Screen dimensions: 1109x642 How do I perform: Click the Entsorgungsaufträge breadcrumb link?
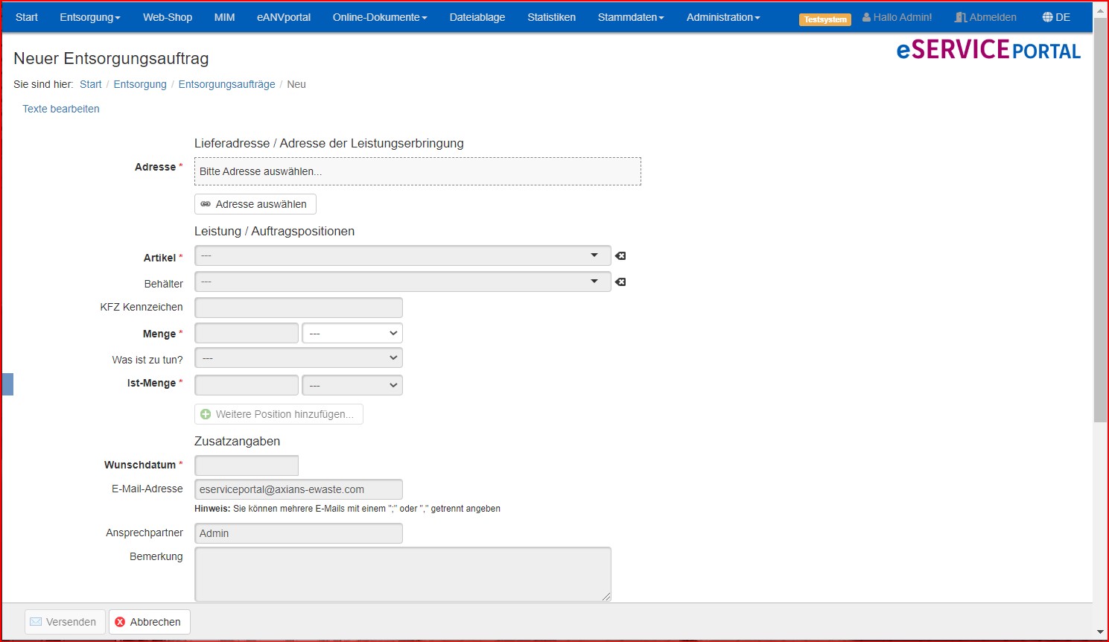click(226, 84)
